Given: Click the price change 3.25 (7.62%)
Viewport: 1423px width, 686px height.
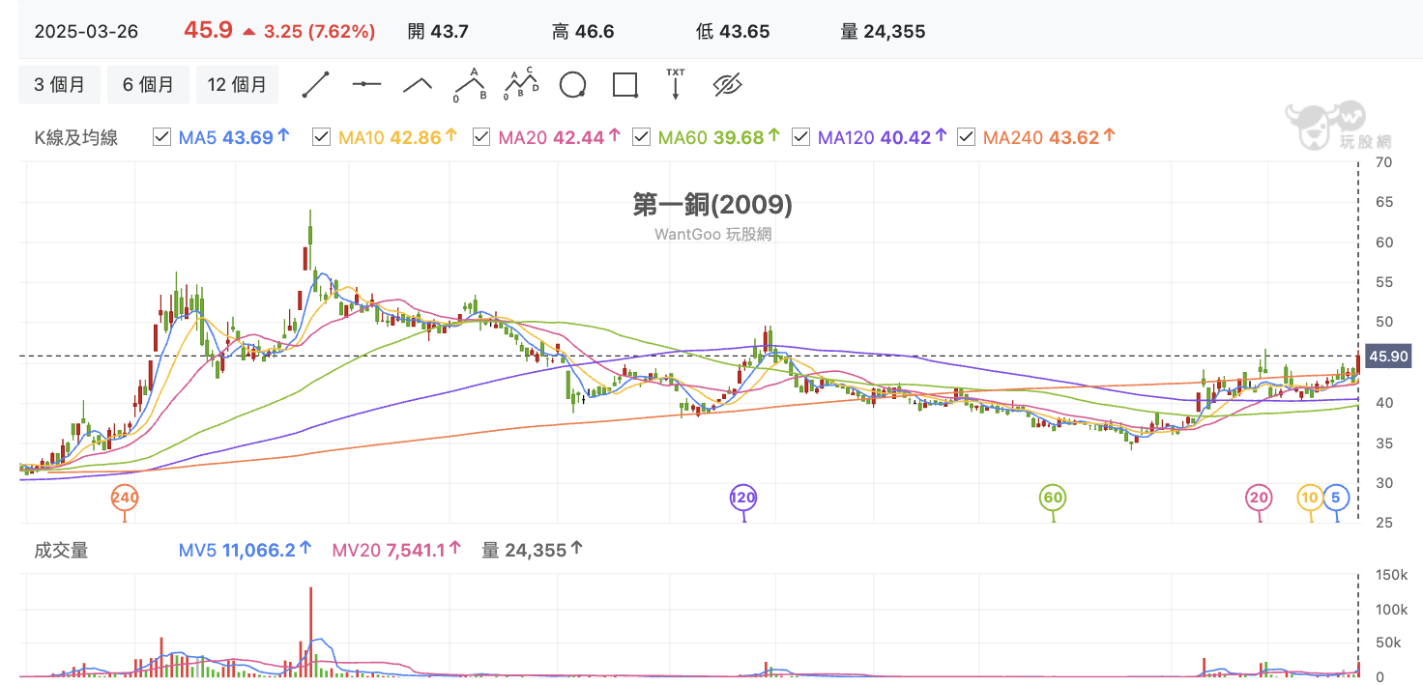Looking at the screenshot, I should (319, 32).
